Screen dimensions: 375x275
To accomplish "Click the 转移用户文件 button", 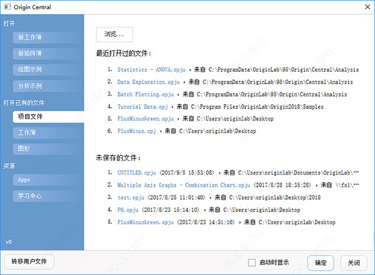I will point(29,262).
